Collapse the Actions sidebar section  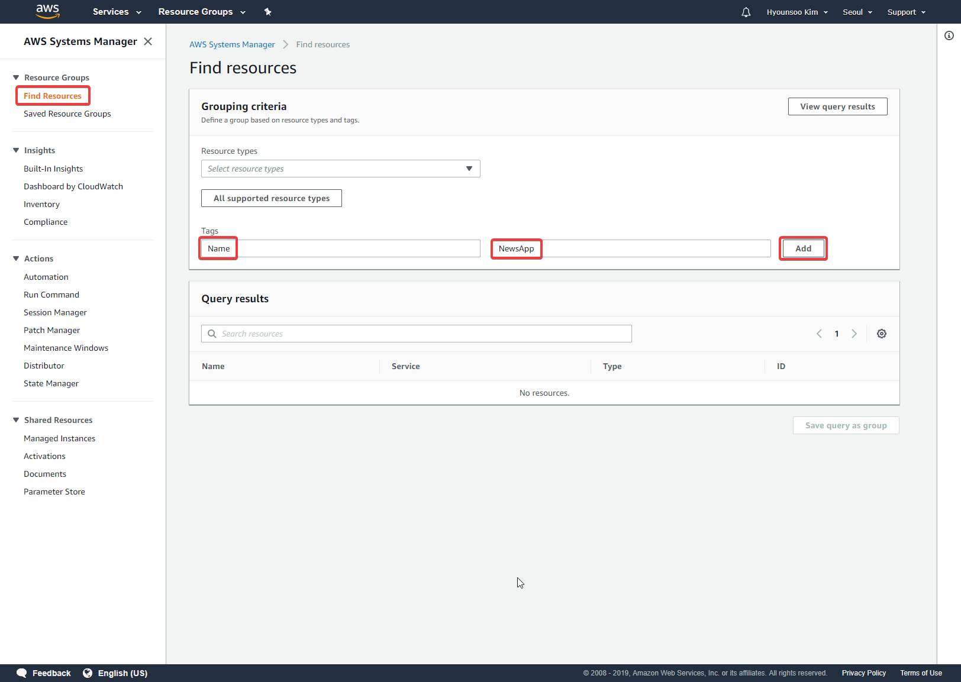(16, 258)
